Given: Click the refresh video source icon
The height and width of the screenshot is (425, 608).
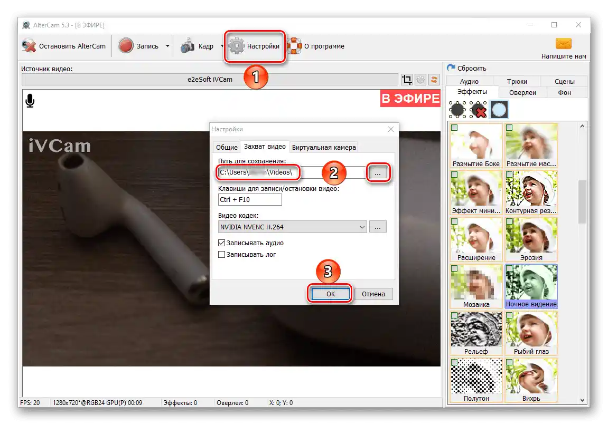Looking at the screenshot, I should coord(434,80).
